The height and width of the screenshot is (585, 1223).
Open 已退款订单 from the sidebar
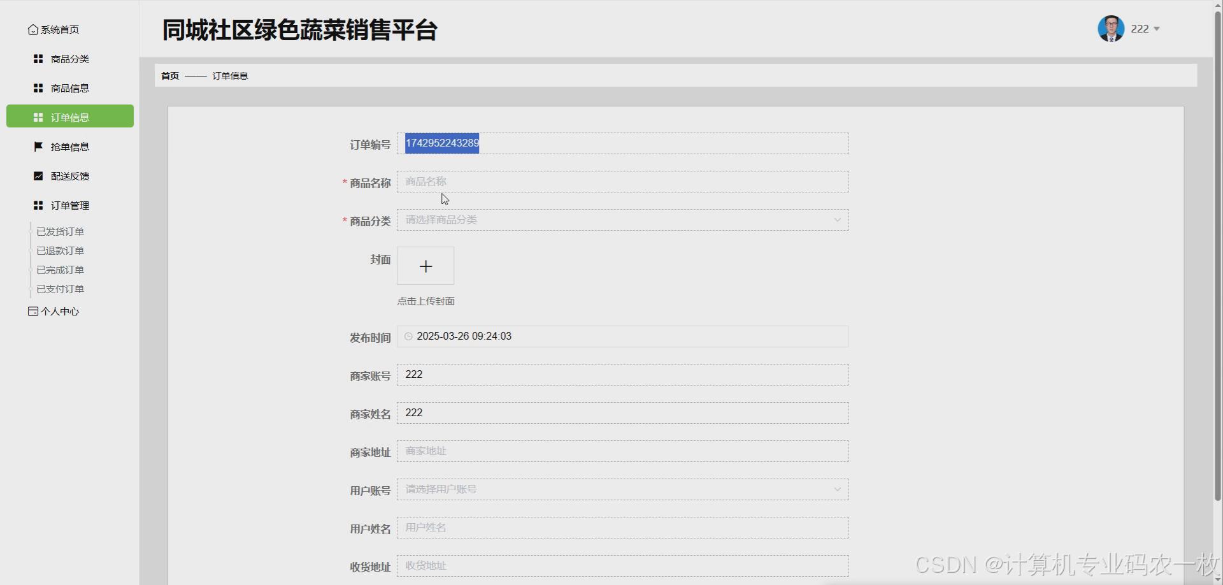point(61,250)
